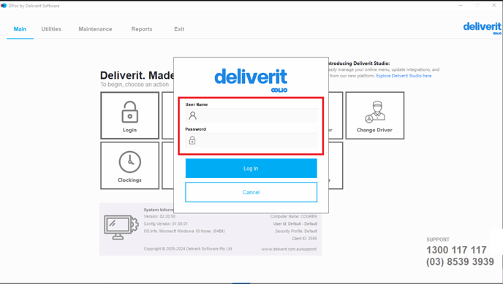This screenshot has height=284, width=503.
Task: Click the user silhouette icon in User Name
Action: pyautogui.click(x=192, y=115)
